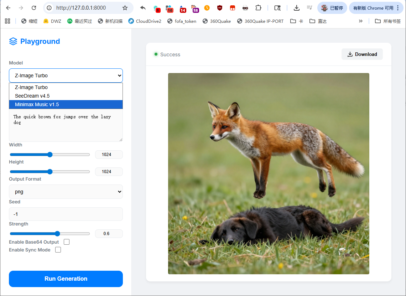Select Minimax Music v1.5 from the list

point(66,104)
